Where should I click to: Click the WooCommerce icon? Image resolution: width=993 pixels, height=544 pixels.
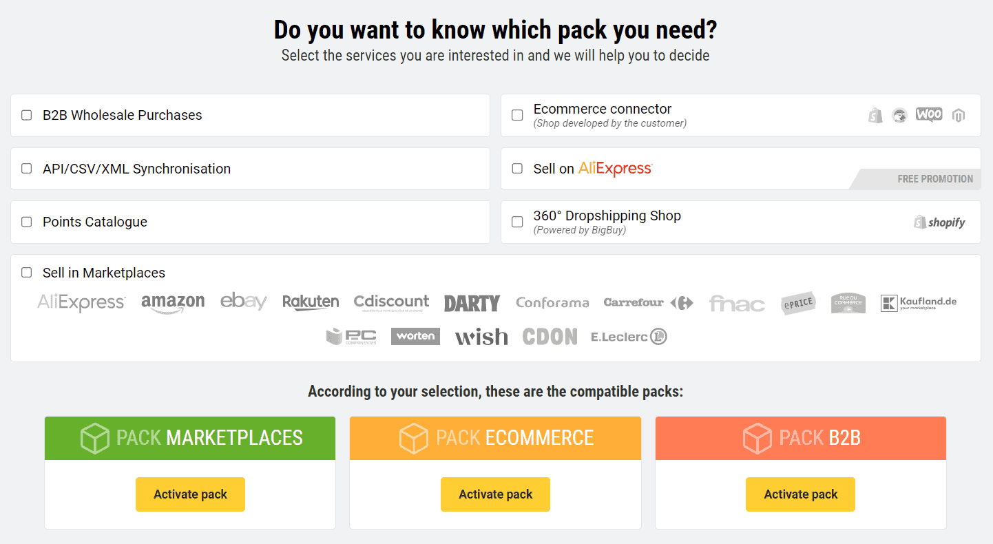tap(929, 115)
